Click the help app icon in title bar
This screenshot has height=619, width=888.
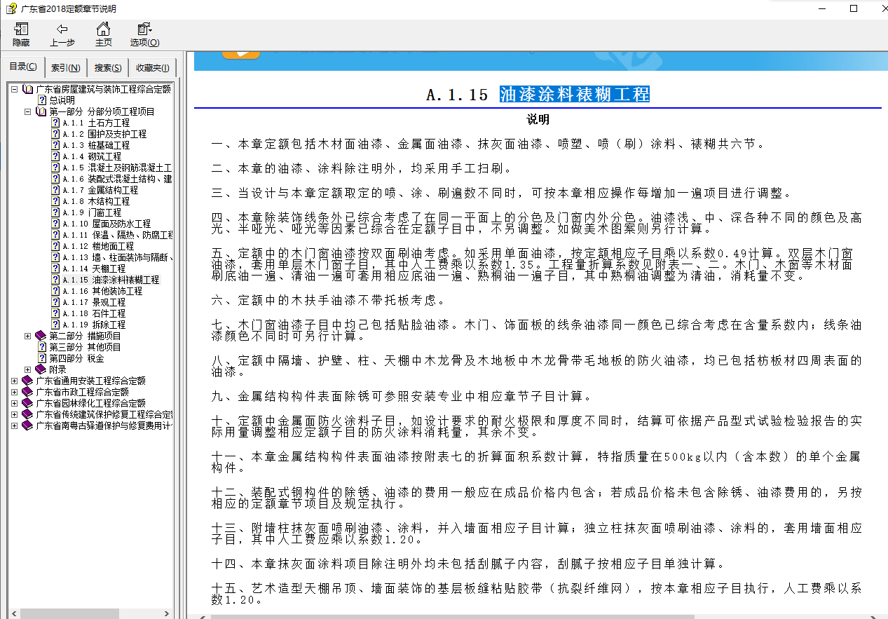click(x=11, y=8)
